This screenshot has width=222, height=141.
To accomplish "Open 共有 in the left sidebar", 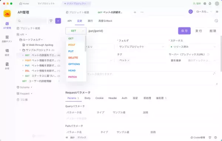I will coord(7,66).
